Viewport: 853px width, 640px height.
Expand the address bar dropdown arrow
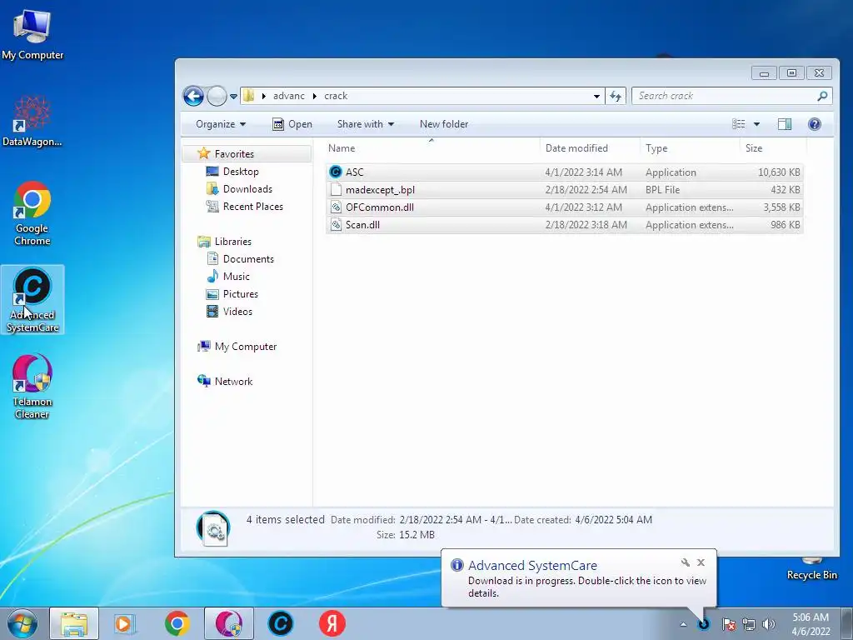click(596, 97)
